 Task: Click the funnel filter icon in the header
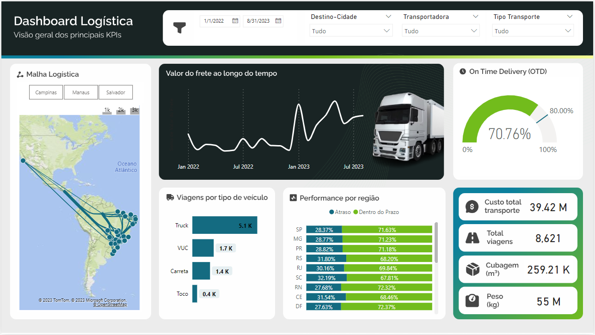click(x=179, y=27)
